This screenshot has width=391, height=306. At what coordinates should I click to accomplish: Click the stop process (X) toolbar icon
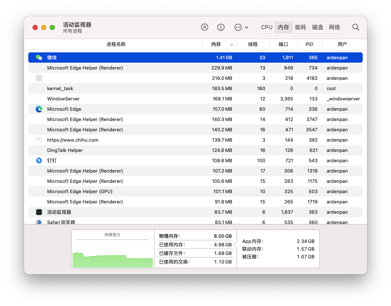coord(205,27)
